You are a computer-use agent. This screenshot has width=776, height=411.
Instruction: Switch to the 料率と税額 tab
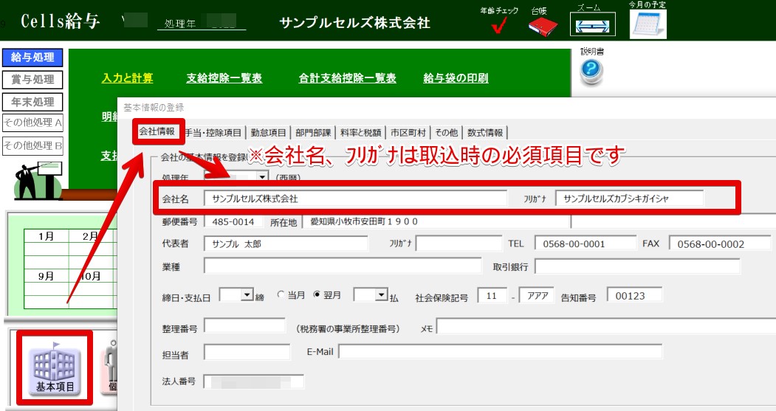coord(361,133)
